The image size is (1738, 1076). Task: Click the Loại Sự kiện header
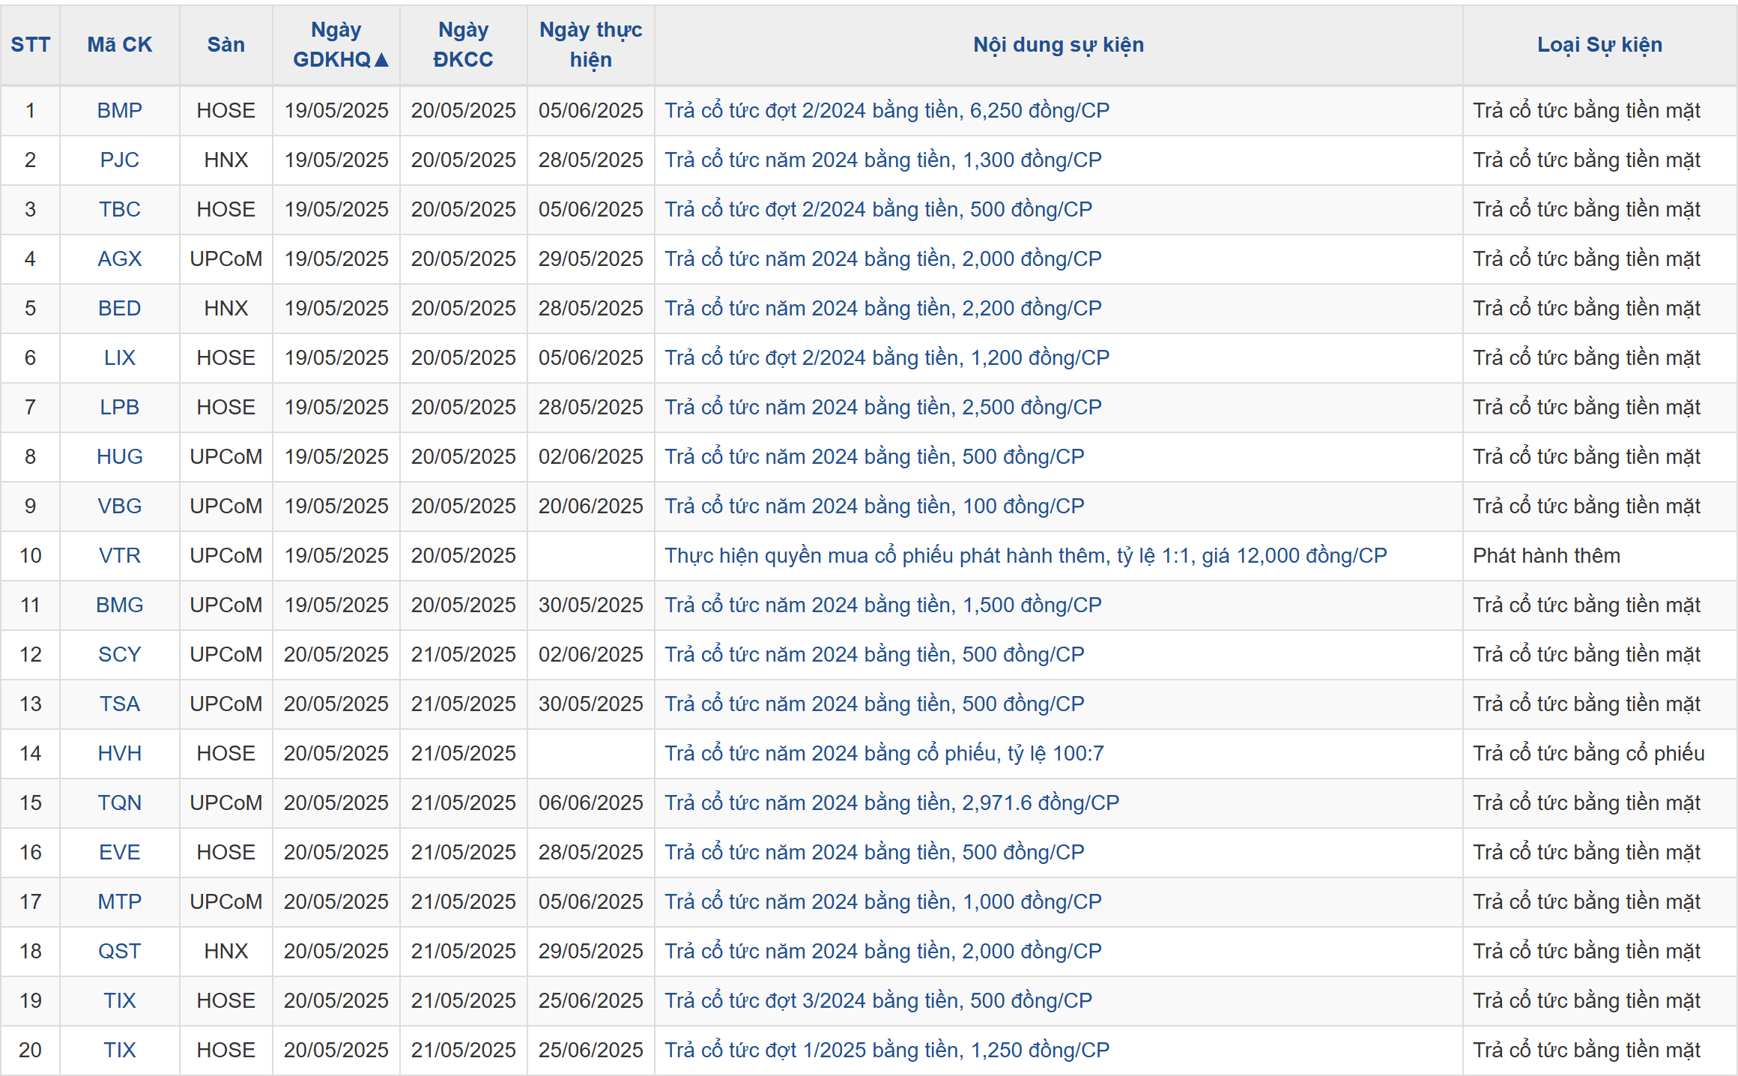point(1599,45)
